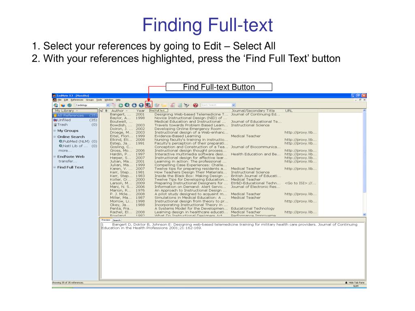Open the File menu
Viewport: 415px width, 311px height.
pos(60,100)
